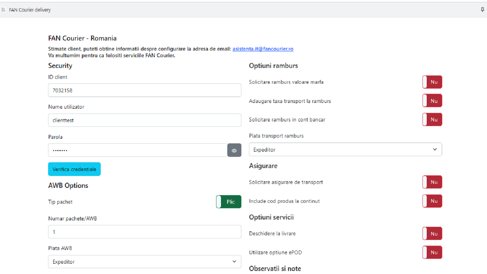This screenshot has height=274, width=487.
Task: Toggle Solicitare ramburs valoare marfa switch
Action: click(432, 82)
